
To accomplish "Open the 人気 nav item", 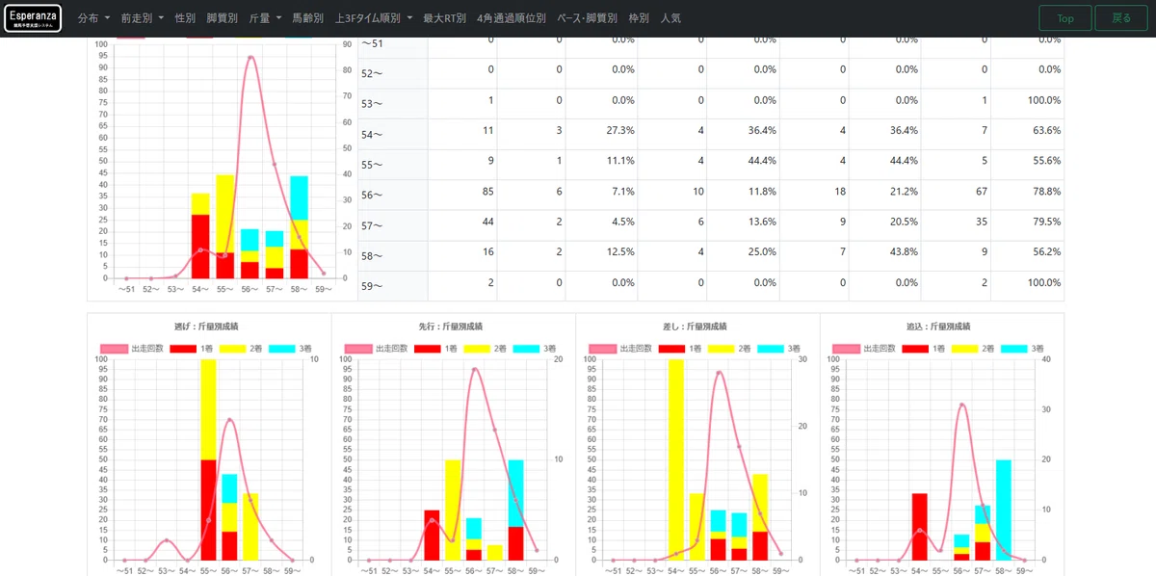I will pos(670,18).
